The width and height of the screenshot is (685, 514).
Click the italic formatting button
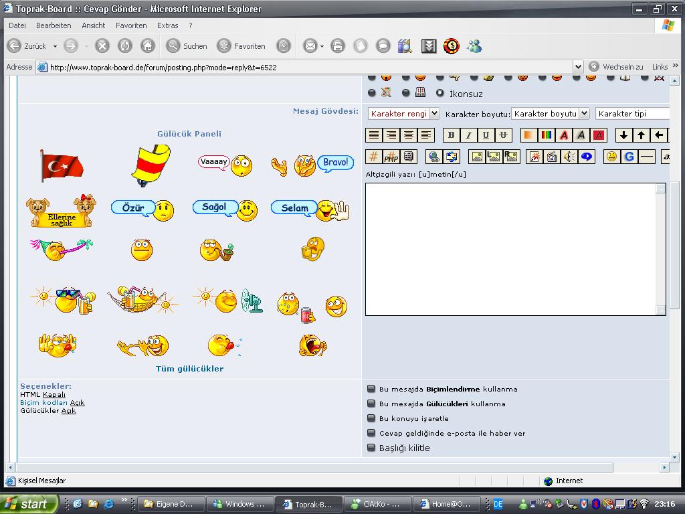(468, 135)
